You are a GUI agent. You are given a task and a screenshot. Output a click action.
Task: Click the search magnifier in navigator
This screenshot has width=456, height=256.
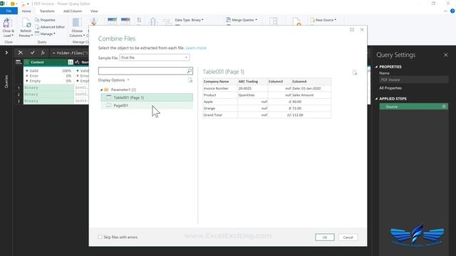point(189,70)
